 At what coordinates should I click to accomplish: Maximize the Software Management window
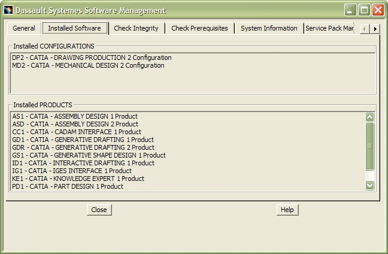(364, 10)
